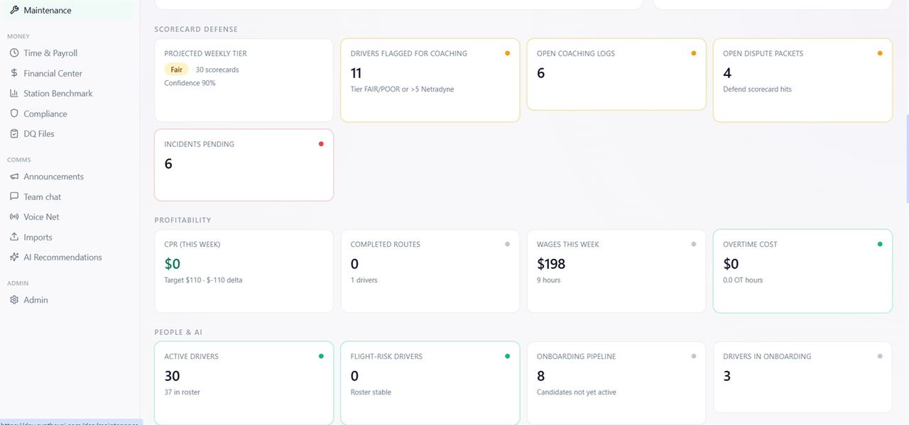909x425 pixels.
Task: Open the Overtime Cost card
Action: coord(802,271)
